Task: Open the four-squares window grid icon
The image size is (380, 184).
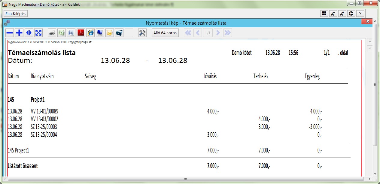Action: [x=324, y=14]
